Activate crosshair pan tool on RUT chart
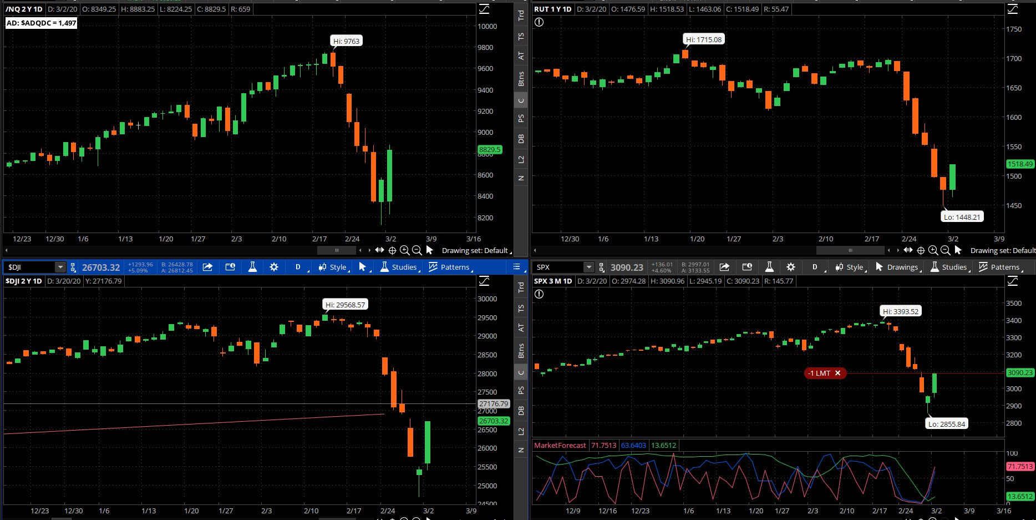This screenshot has width=1036, height=520. (x=921, y=250)
